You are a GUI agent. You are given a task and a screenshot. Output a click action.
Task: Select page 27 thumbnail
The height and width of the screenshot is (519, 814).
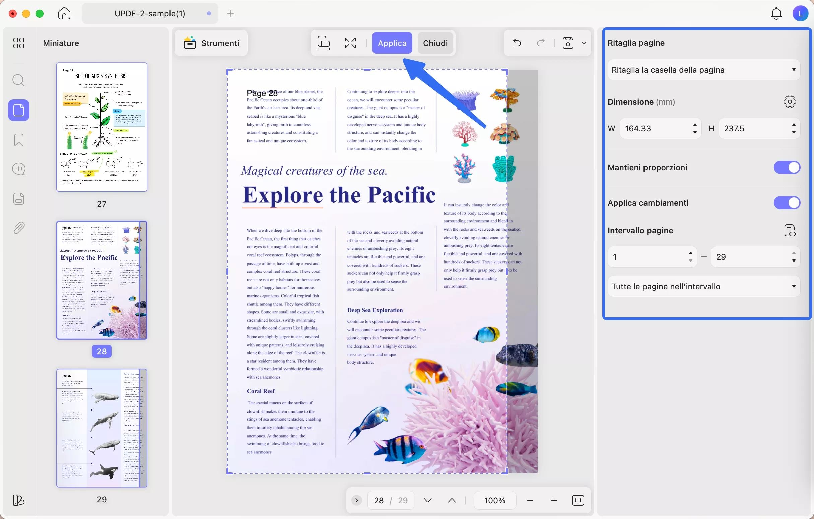pos(102,127)
